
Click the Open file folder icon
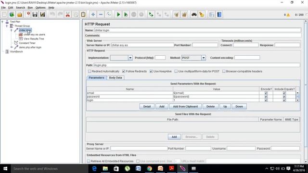tap(20, 14)
